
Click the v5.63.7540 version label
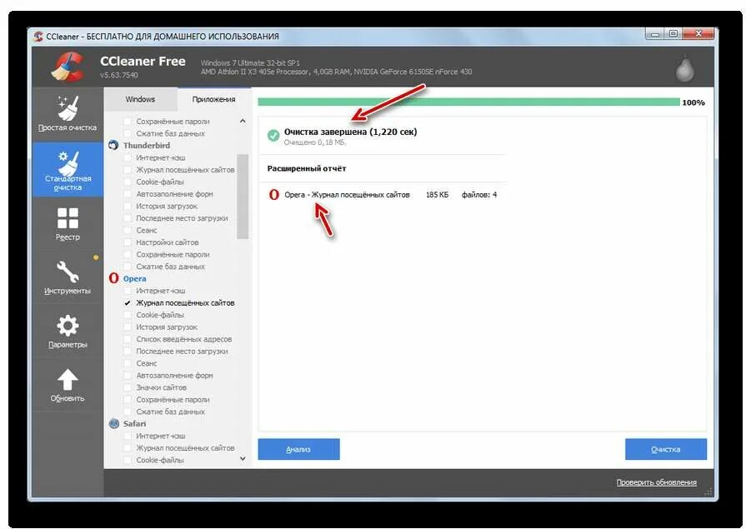(119, 75)
